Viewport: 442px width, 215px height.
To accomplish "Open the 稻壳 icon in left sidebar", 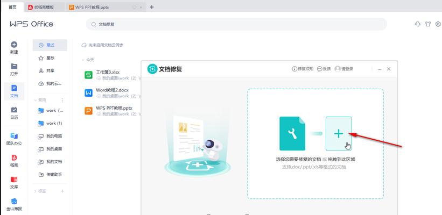I will point(14,157).
